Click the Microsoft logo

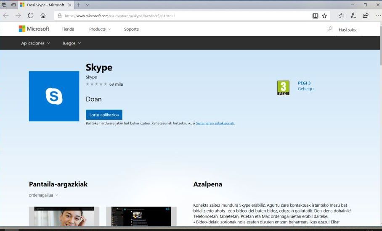(x=34, y=29)
